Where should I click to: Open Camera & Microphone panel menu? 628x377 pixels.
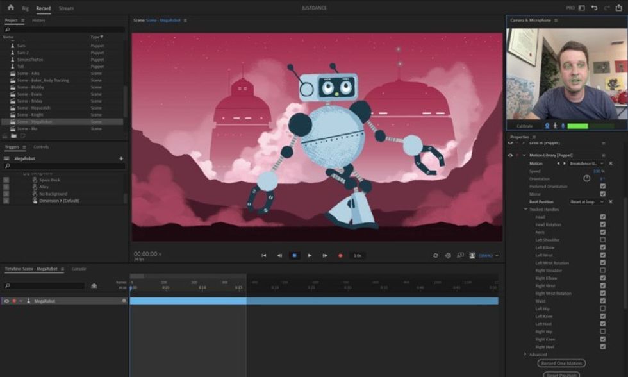point(556,20)
